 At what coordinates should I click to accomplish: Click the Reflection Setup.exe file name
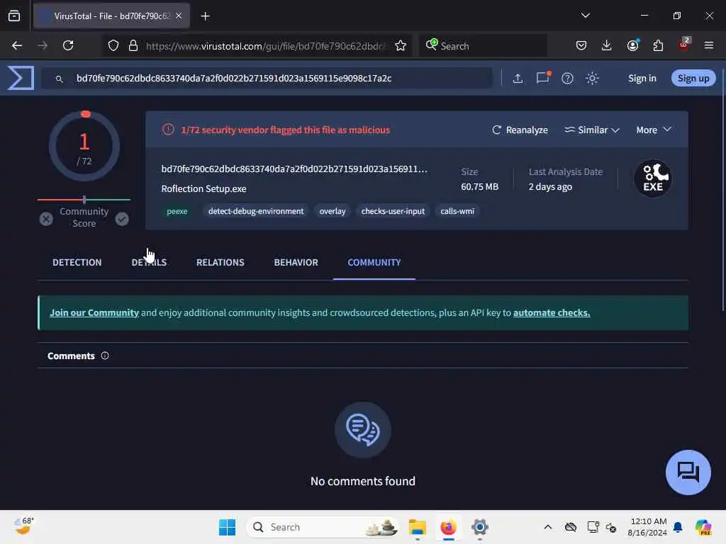point(203,188)
